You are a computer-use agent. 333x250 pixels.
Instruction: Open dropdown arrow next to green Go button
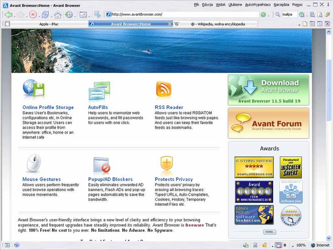pyautogui.click(x=269, y=16)
